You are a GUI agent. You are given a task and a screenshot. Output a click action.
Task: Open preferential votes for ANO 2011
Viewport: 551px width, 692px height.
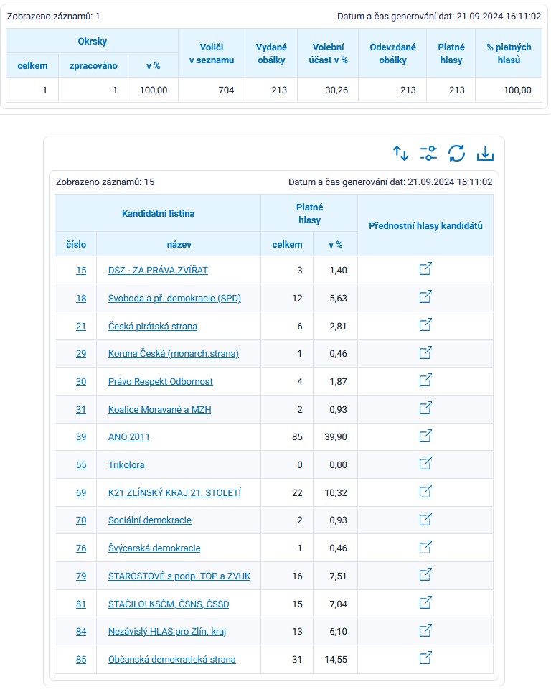425,436
